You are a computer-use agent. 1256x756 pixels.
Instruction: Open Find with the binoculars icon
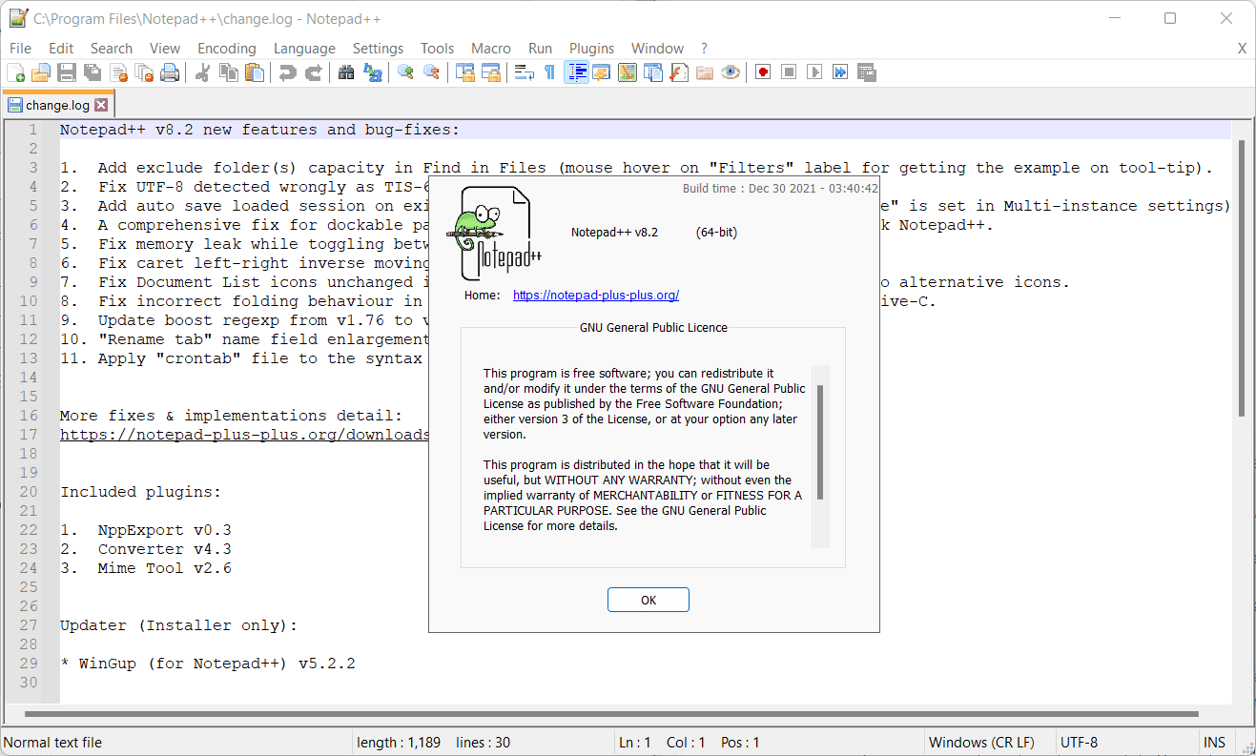coord(346,72)
